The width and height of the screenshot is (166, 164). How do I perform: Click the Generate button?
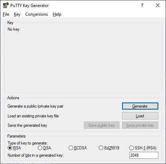pos(140,106)
